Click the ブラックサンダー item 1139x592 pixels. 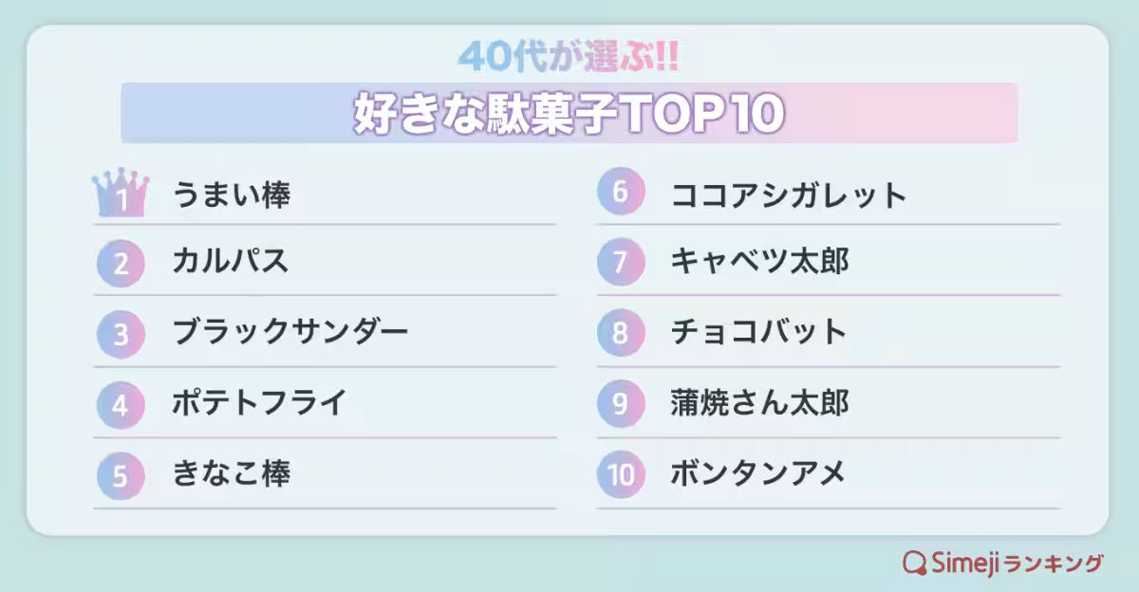289,332
